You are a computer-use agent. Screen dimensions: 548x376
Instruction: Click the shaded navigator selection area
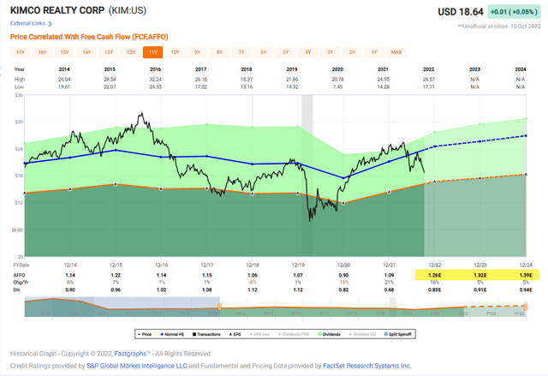pos(122,307)
